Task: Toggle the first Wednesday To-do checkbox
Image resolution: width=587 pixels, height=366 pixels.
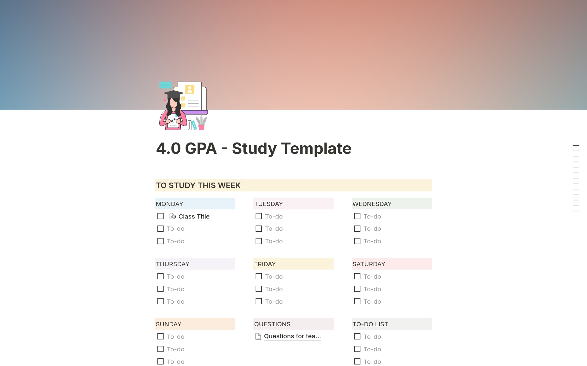Action: (x=357, y=216)
